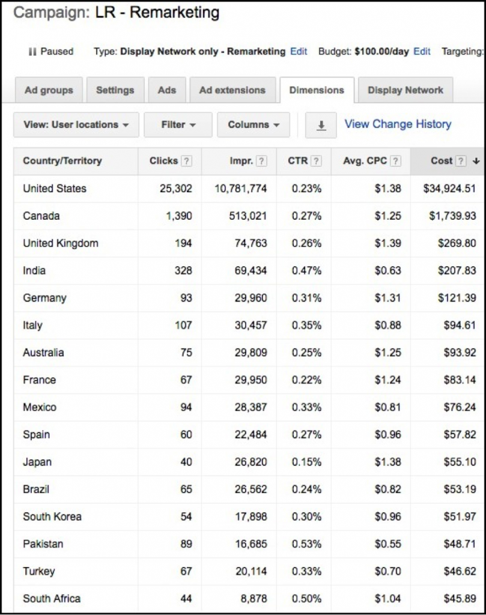Open the Ads tab
This screenshot has height=615, width=486.
click(x=167, y=90)
